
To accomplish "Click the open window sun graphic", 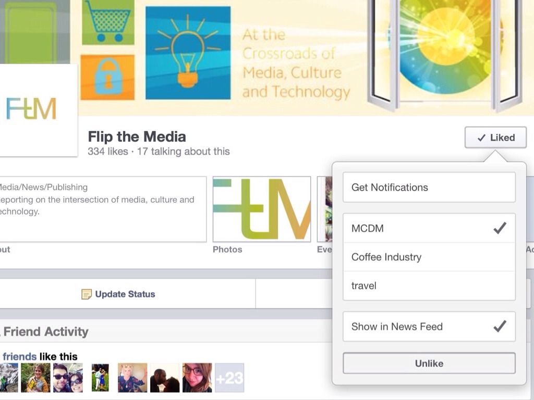I will click(444, 54).
